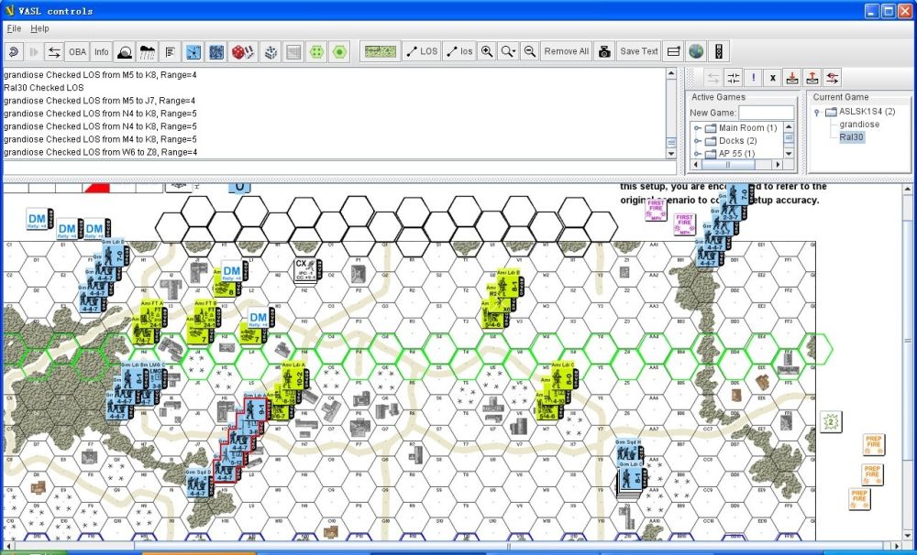This screenshot has width=917, height=555.
Task: Click the red upload-from-tray icon
Action: pyautogui.click(x=812, y=78)
